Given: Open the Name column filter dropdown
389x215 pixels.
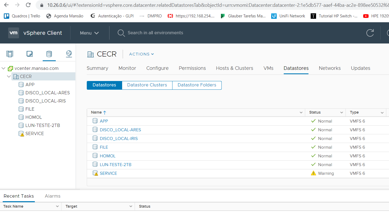Looking at the screenshot, I should (301, 113).
